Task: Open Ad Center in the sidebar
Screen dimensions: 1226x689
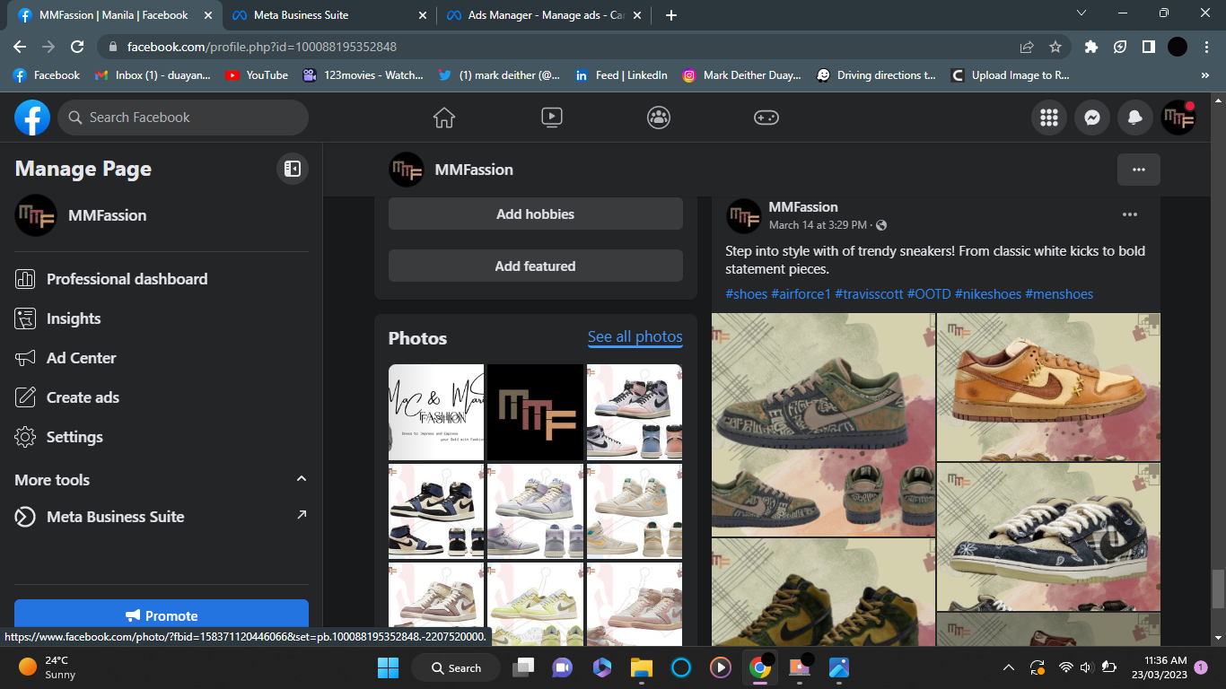Action: point(162,358)
